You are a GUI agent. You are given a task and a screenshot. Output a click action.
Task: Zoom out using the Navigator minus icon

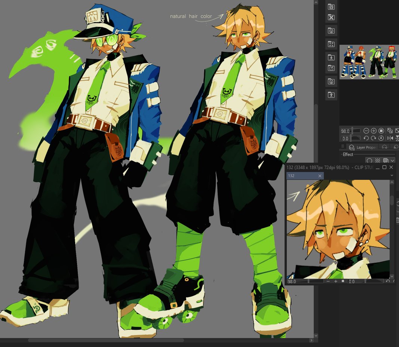tap(366, 131)
